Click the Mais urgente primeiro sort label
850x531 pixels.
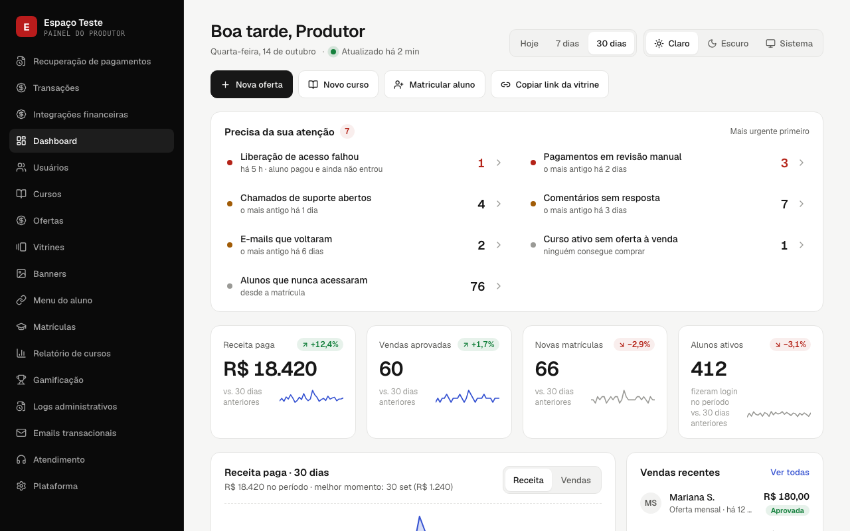(x=770, y=131)
